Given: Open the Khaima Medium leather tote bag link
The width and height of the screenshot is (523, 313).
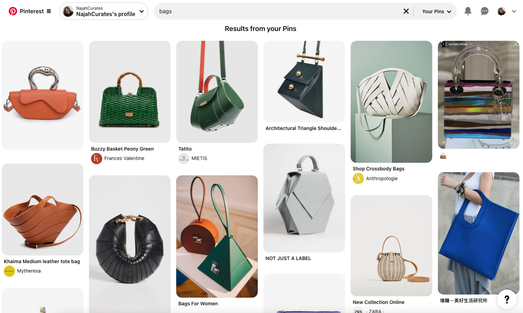Looking at the screenshot, I should pyautogui.click(x=42, y=261).
